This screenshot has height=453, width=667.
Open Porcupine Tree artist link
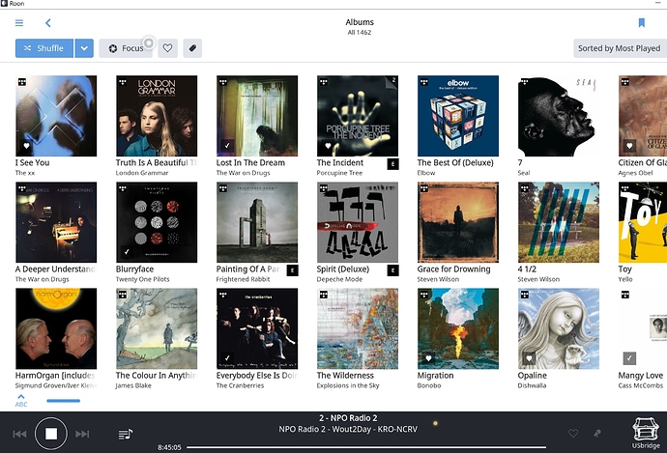(339, 173)
